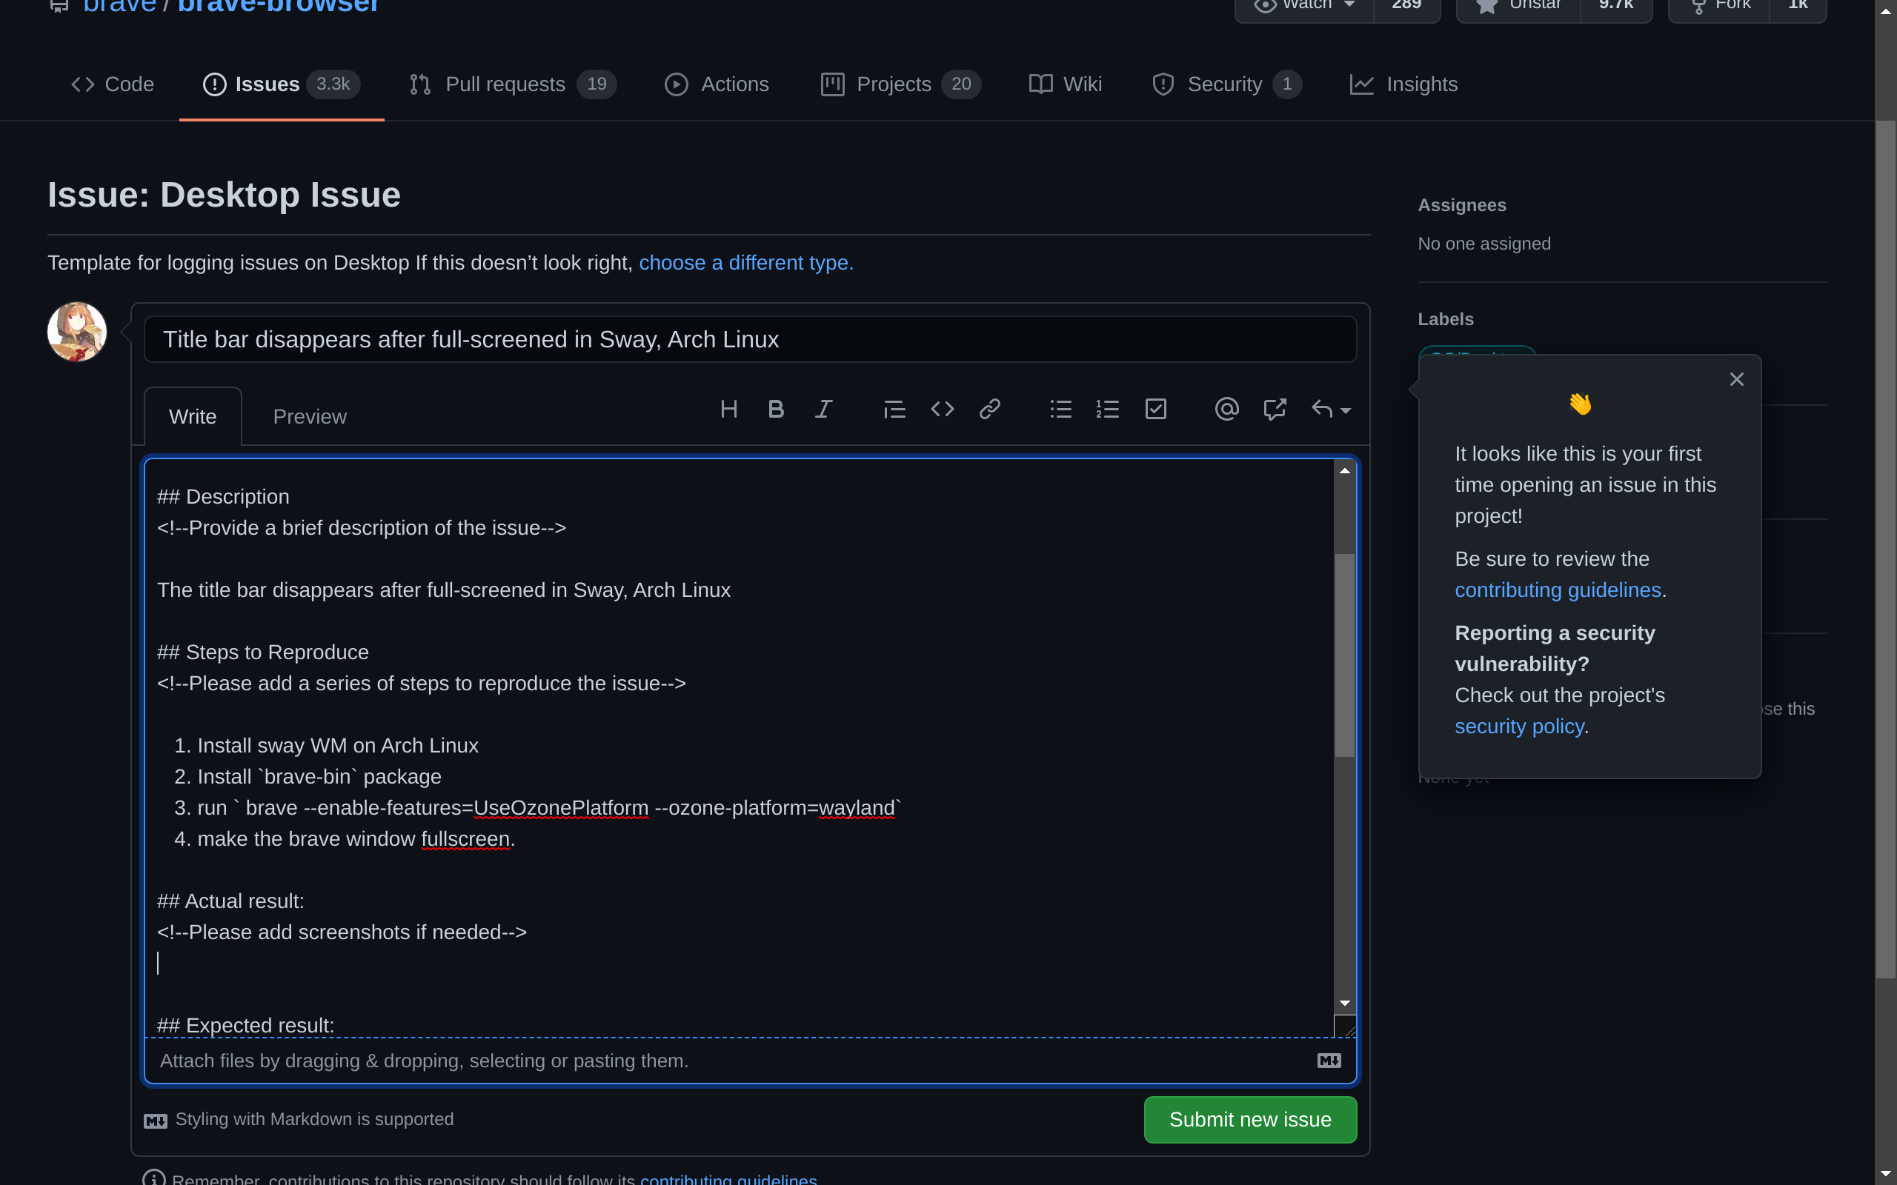1897x1185 pixels.
Task: Mention a user with the @ icon
Action: tap(1227, 408)
